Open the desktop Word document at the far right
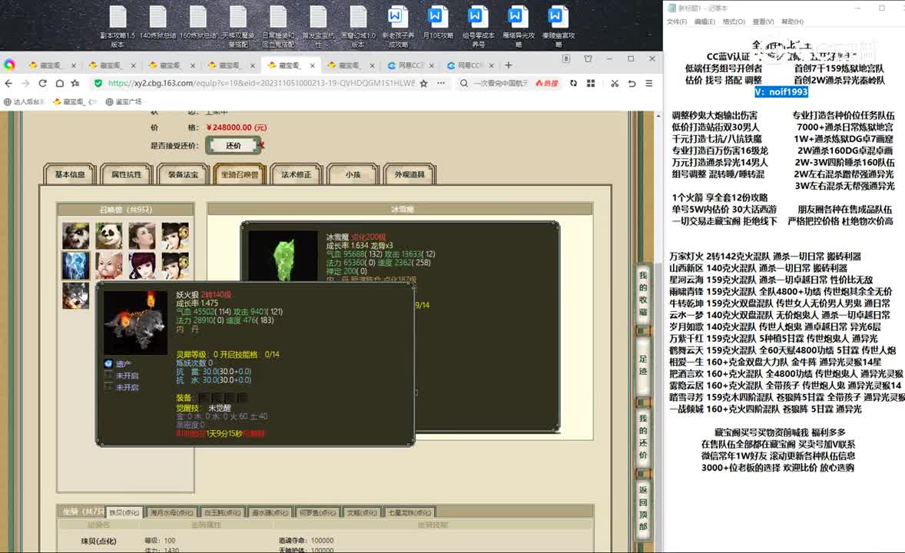This screenshot has height=553, width=905. 558,26
